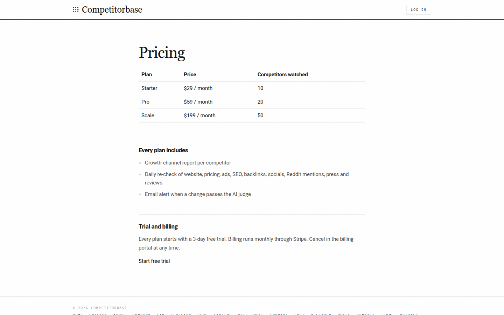This screenshot has height=315, width=504.
Task: Click the LOG IN button
Action: point(418,10)
